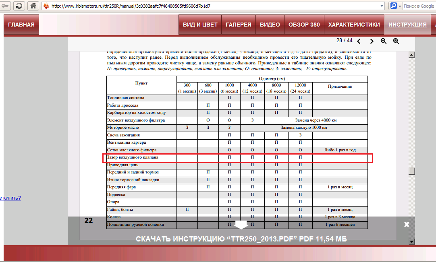Zoom out the manual viewer

(384, 41)
